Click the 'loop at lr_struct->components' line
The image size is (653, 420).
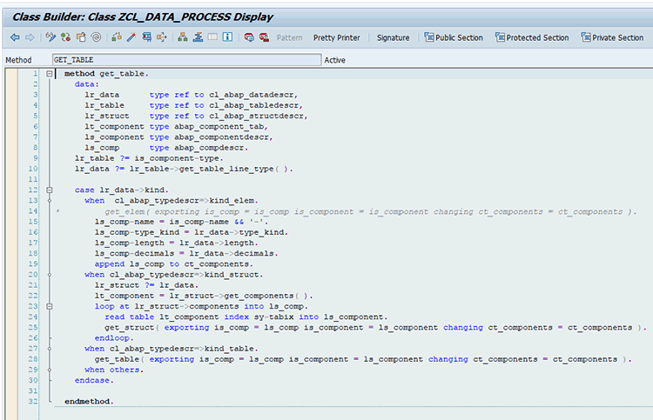(x=201, y=306)
